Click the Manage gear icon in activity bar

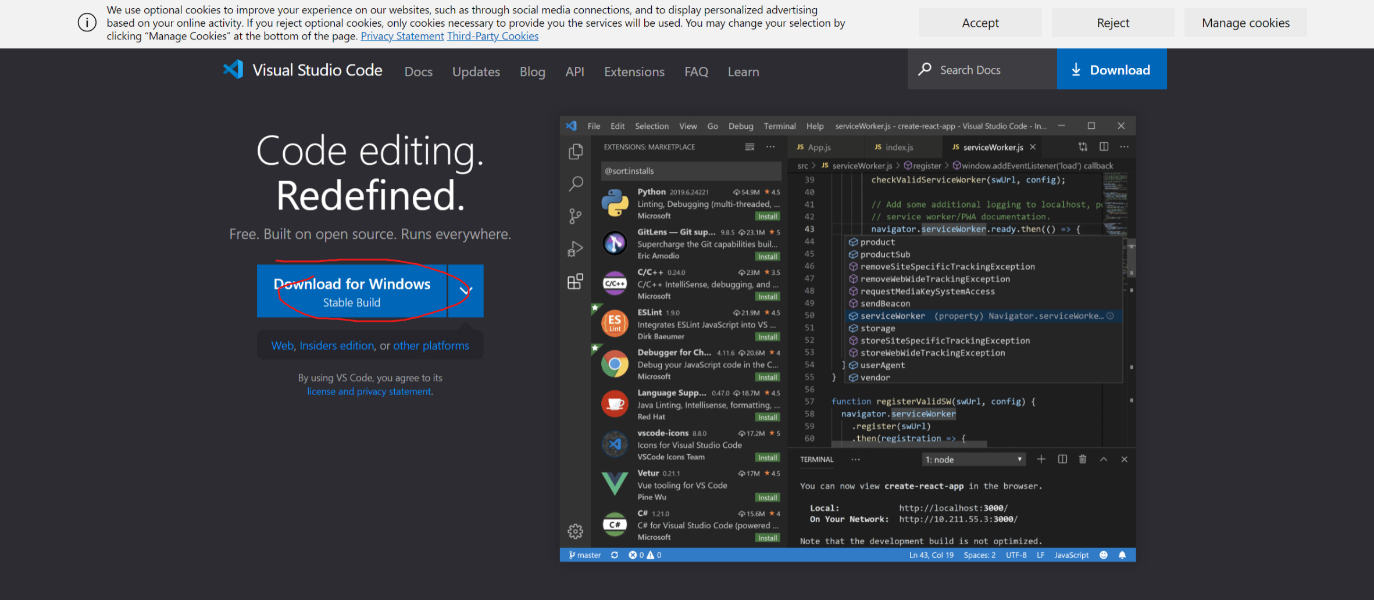tap(575, 531)
